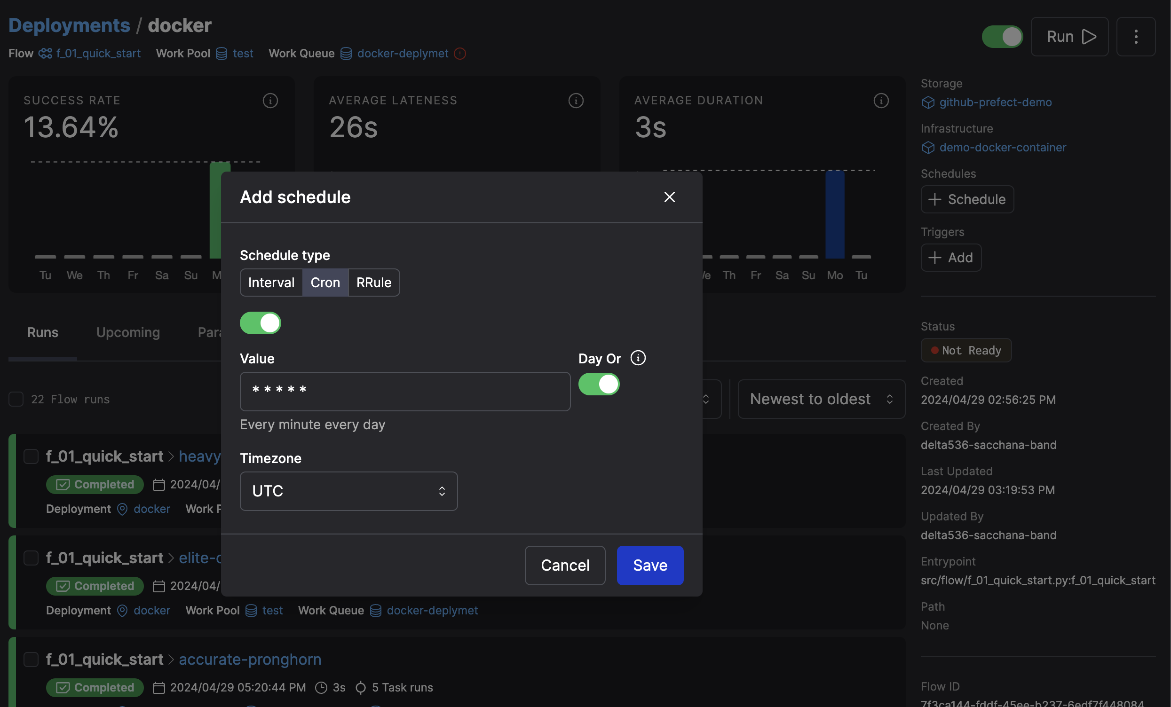Select the RRule schedule type
The height and width of the screenshot is (707, 1171).
tap(373, 282)
